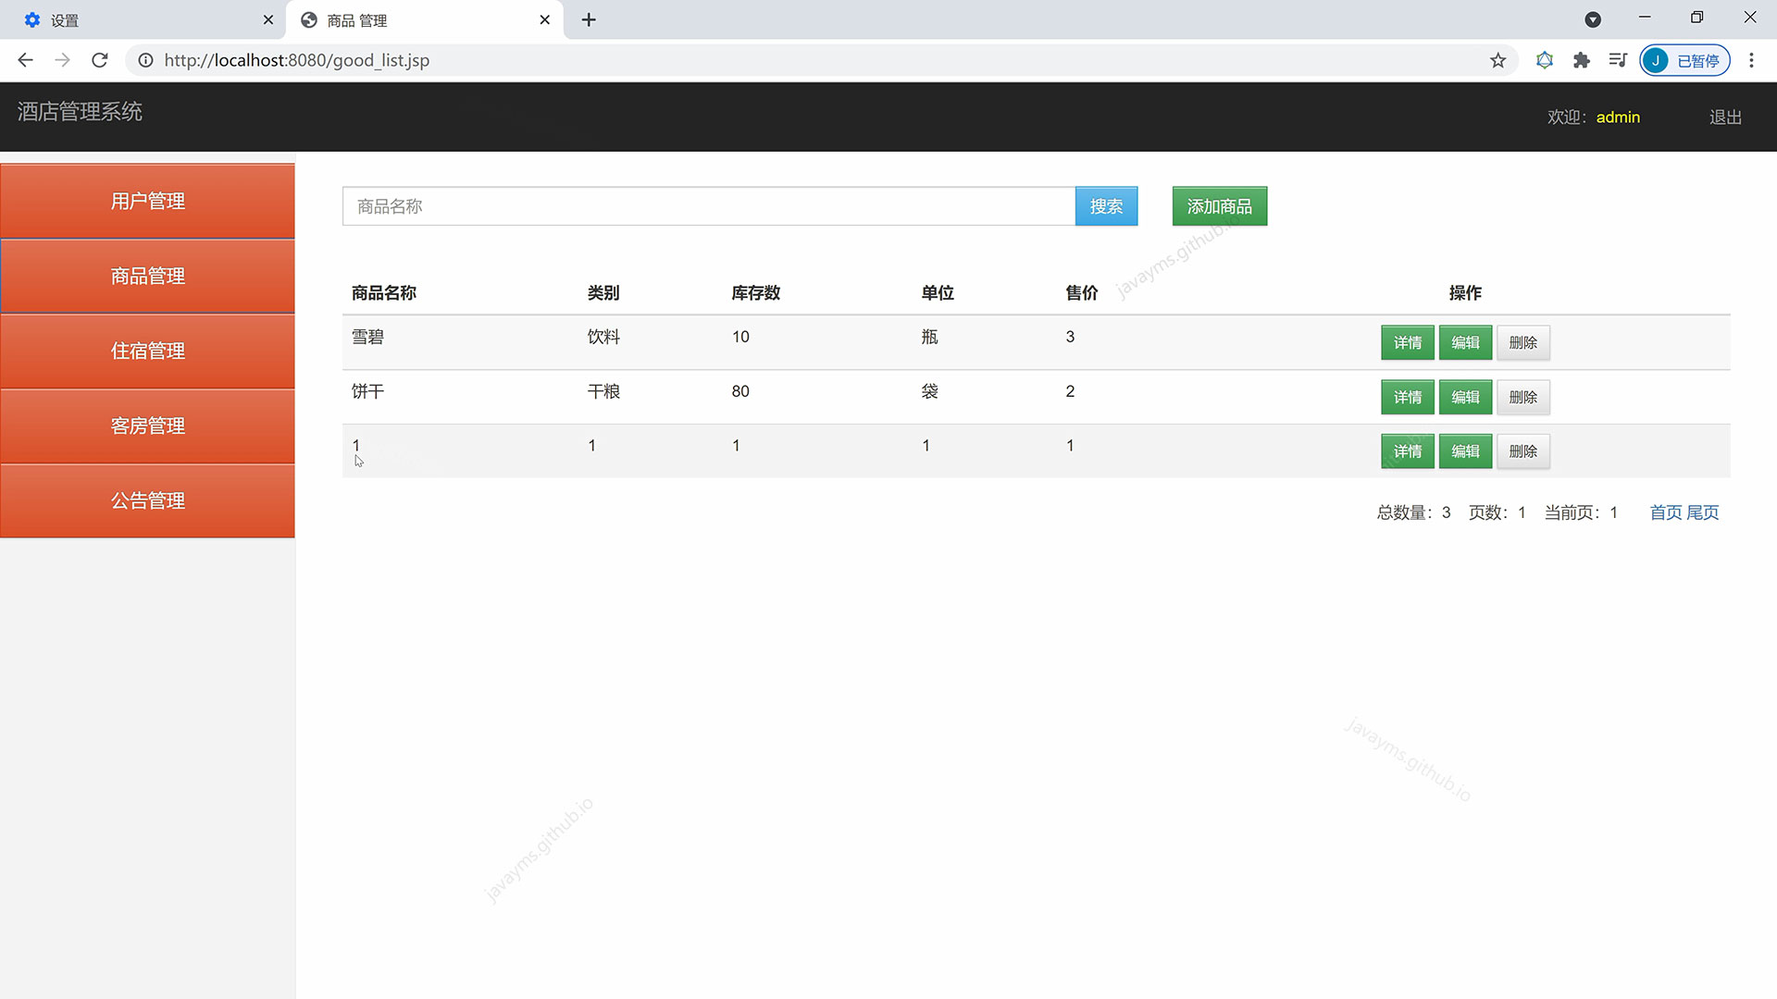Open Chrome's three-dot menu
This screenshot has width=1777, height=999.
click(1751, 59)
